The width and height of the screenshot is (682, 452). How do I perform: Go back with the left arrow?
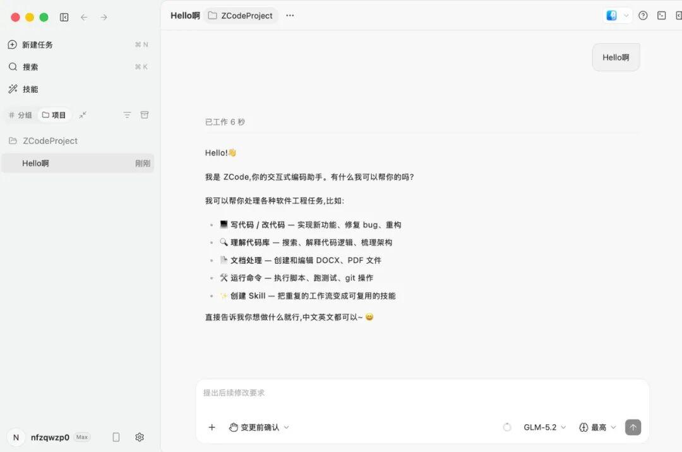tap(84, 18)
